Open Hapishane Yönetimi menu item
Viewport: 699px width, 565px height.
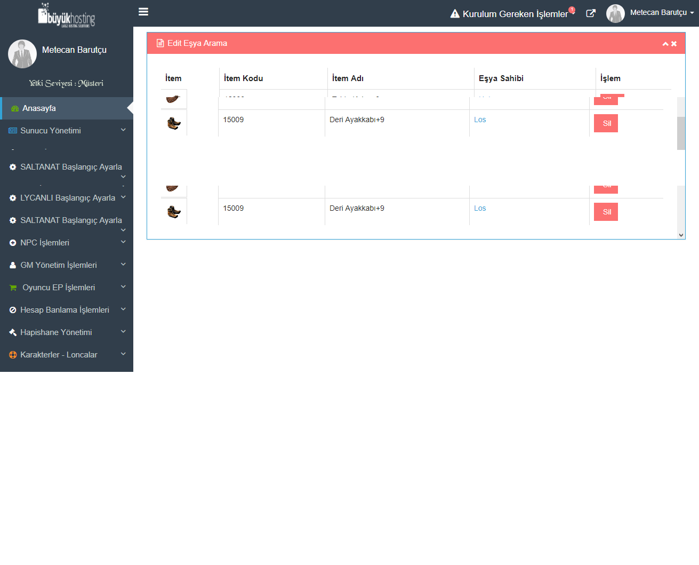tap(67, 332)
